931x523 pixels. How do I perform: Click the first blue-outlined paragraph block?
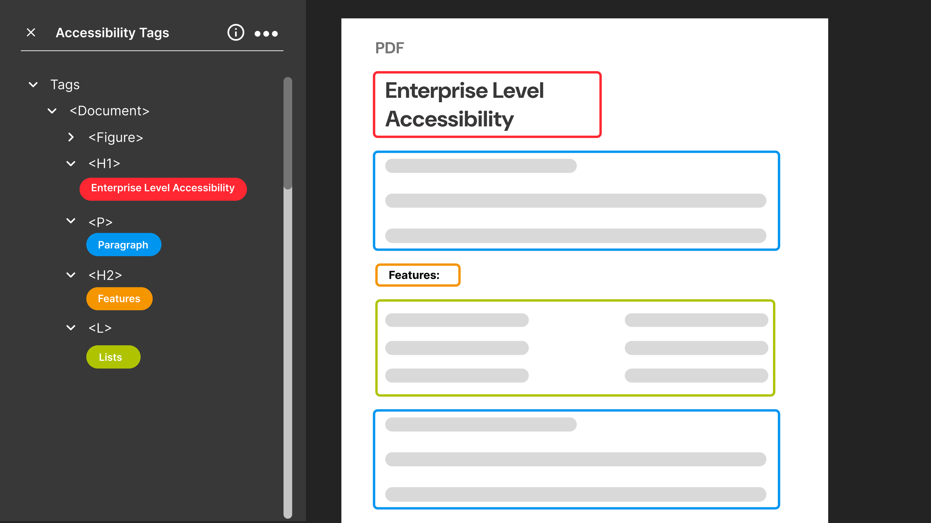tap(576, 201)
